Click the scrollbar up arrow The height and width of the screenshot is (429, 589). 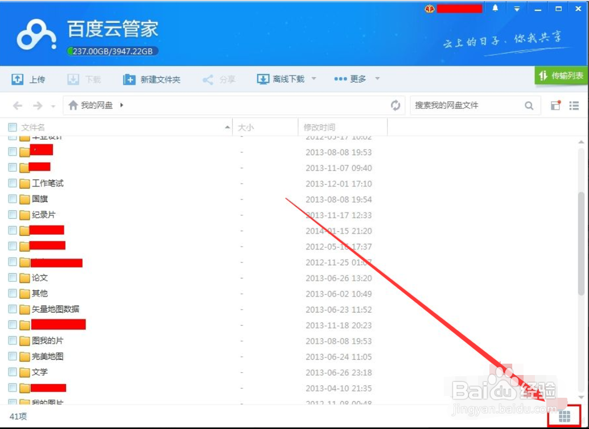coord(581,142)
